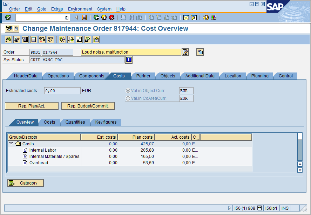Click the Rep. Plan/Act. button
311x215 pixels.
coord(32,106)
